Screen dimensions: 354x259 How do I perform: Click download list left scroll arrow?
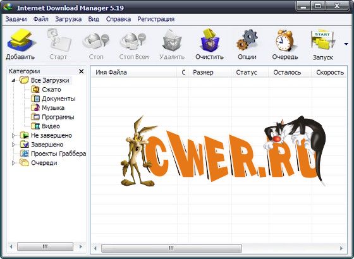coord(95,248)
